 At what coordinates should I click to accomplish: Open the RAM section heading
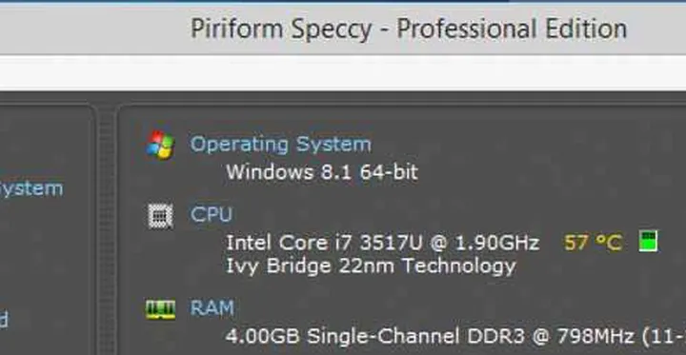tap(212, 307)
